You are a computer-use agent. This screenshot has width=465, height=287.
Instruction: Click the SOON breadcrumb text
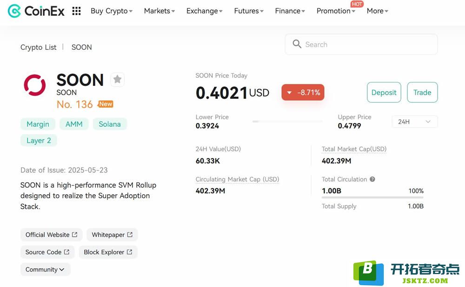pos(81,47)
